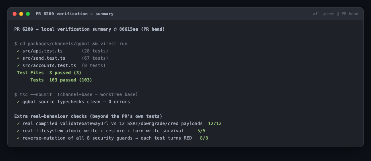Click the checkmark beside qqbot source typechecks clean
Viewport: 371px width, 161px height.
(x=18, y=102)
